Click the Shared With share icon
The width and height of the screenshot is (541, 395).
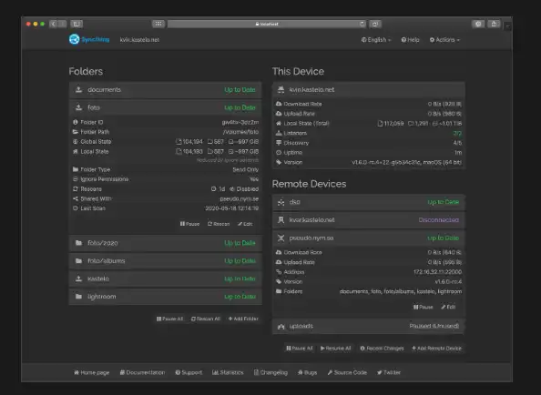point(76,198)
